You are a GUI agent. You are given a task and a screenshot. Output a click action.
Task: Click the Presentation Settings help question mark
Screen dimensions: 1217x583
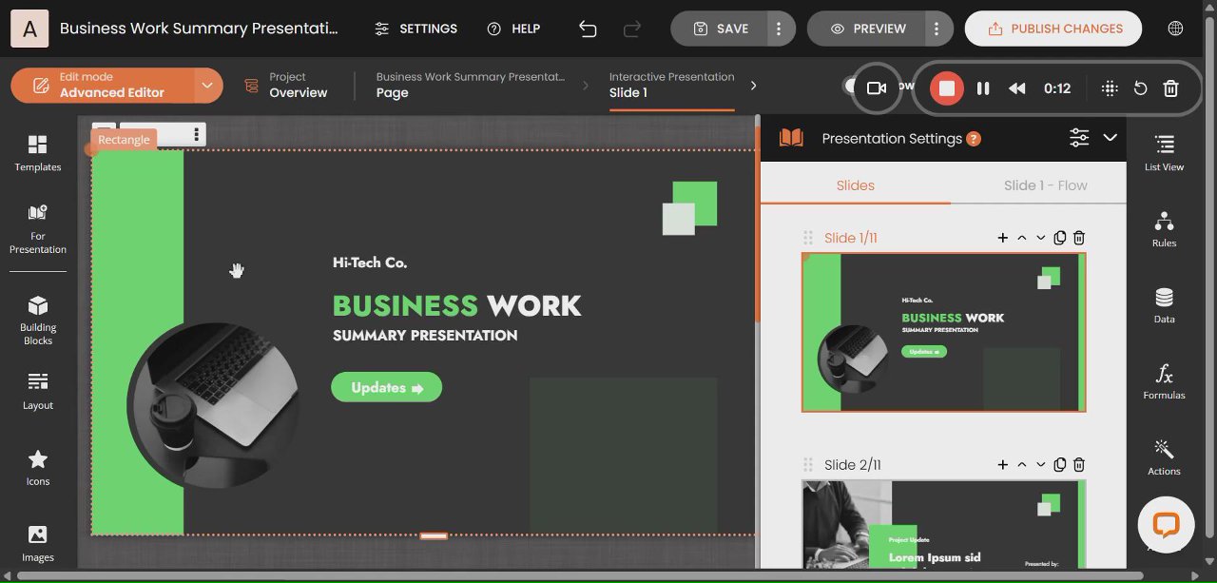coord(974,139)
